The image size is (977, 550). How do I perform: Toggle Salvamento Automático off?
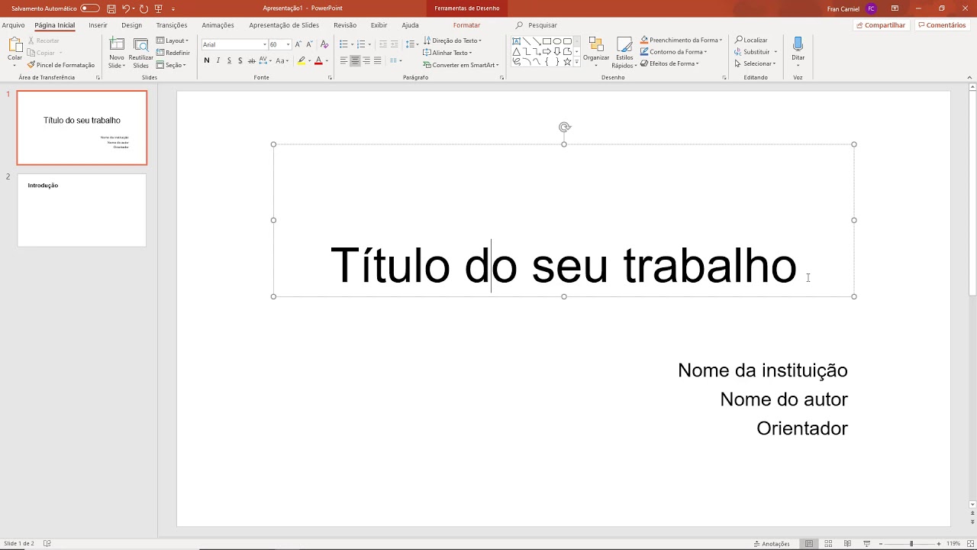coord(89,8)
